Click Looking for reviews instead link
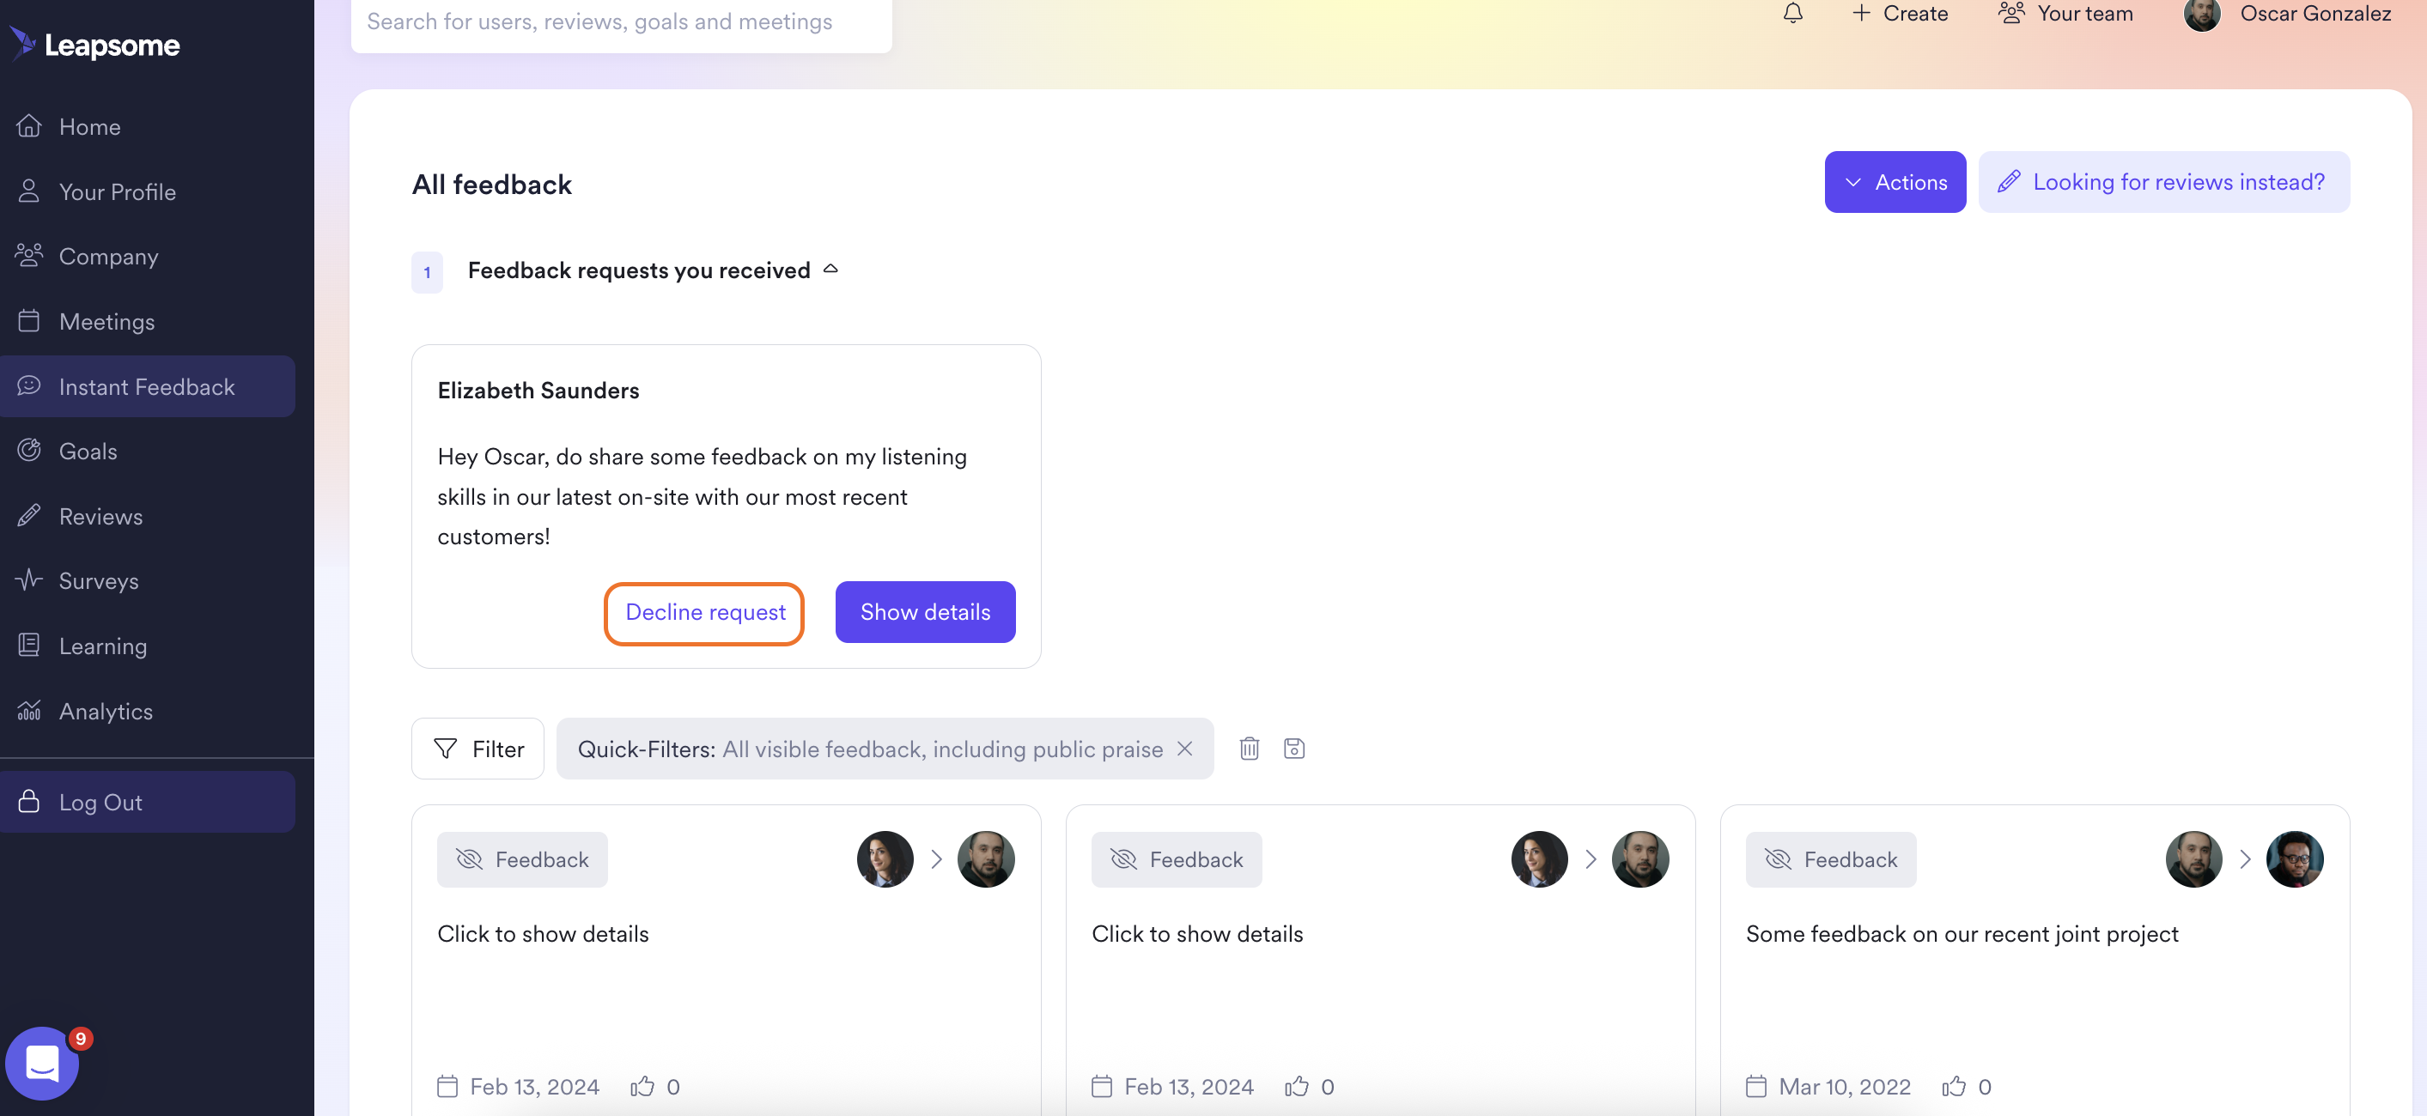This screenshot has height=1116, width=2427. (2163, 182)
